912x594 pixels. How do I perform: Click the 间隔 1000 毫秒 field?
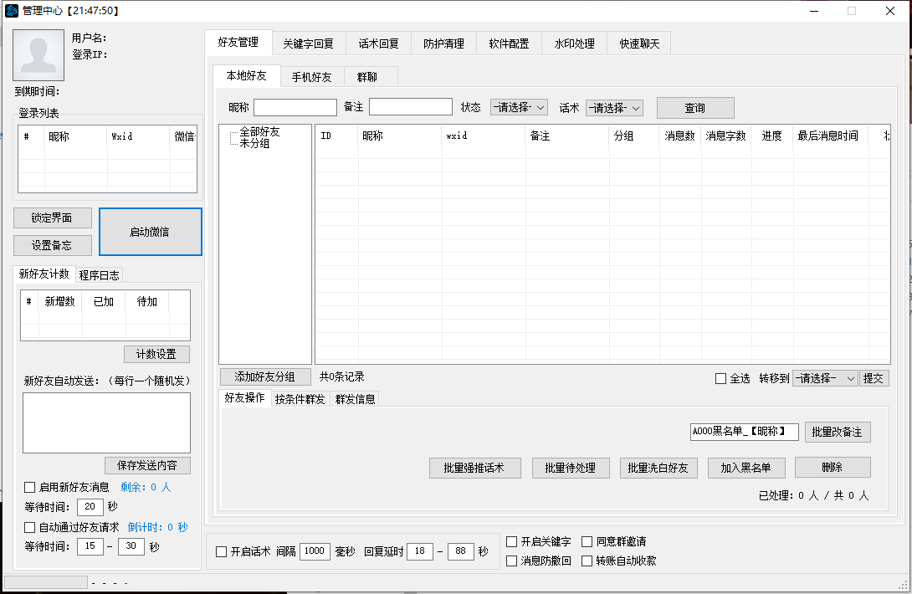click(315, 551)
